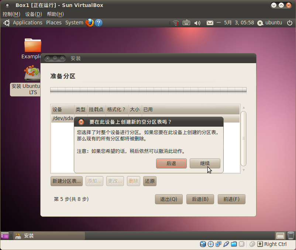Open the 帮助(H) VirtualBox menu
Screen dimensions: 296x250
point(55,14)
